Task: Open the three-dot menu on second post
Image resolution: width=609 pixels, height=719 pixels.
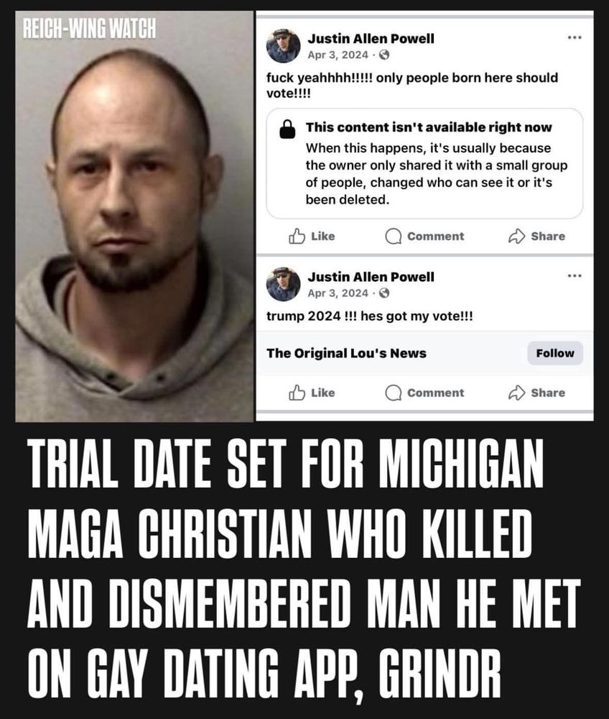Action: pyautogui.click(x=575, y=275)
